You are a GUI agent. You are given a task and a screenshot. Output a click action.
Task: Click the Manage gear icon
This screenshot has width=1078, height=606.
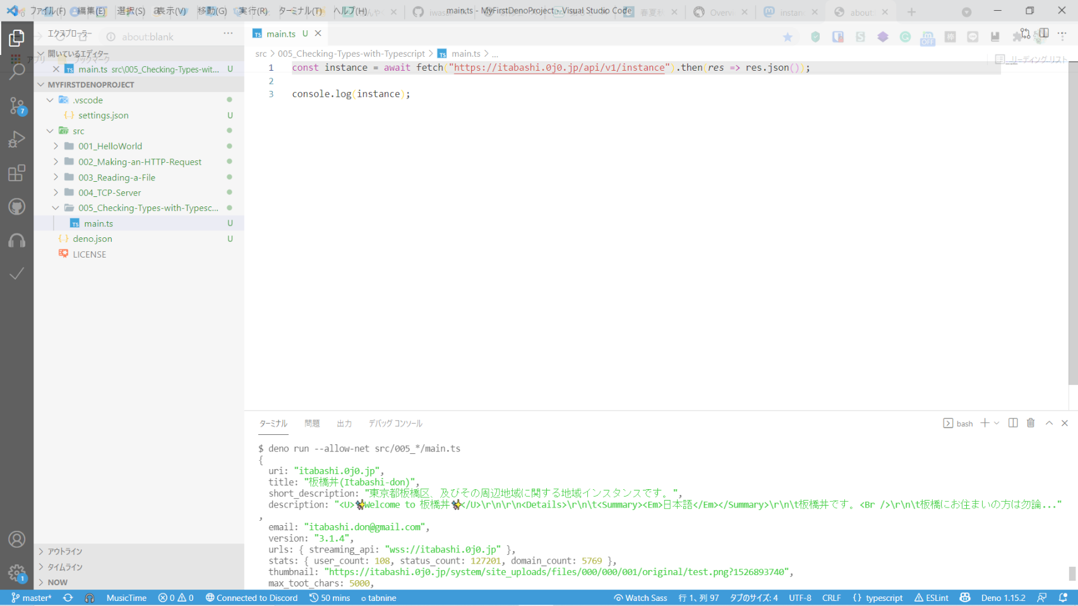click(17, 573)
